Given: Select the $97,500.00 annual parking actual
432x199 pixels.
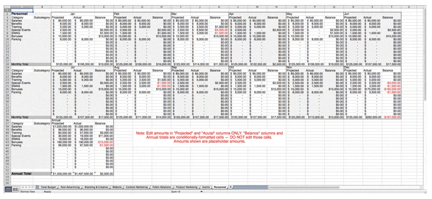Looking at the screenshot, I should click(84, 145).
